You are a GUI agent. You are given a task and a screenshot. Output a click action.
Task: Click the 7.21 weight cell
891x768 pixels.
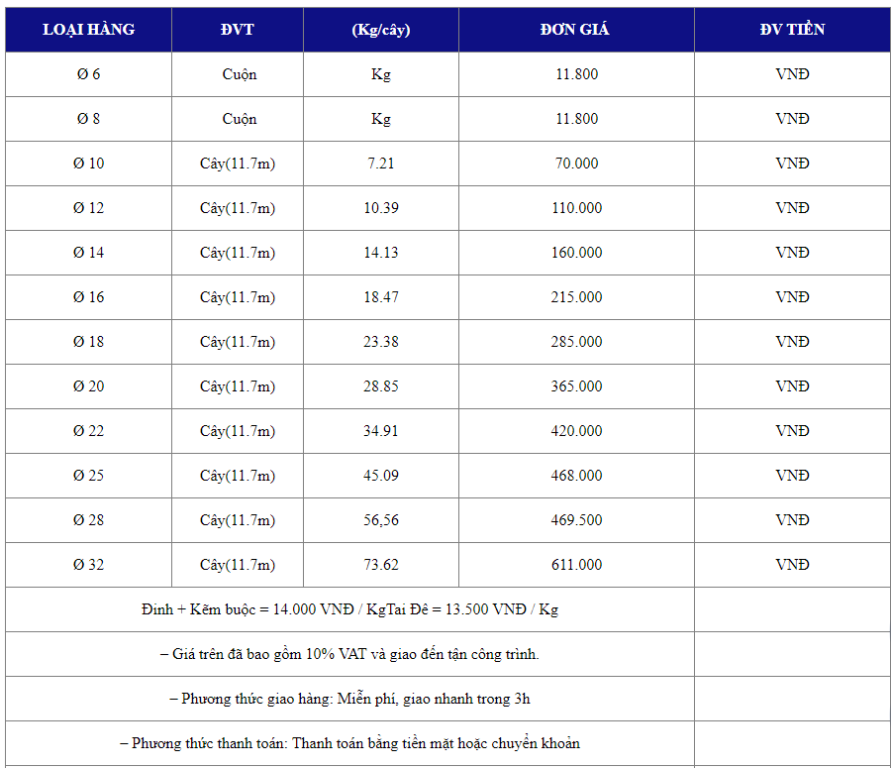[x=381, y=164]
